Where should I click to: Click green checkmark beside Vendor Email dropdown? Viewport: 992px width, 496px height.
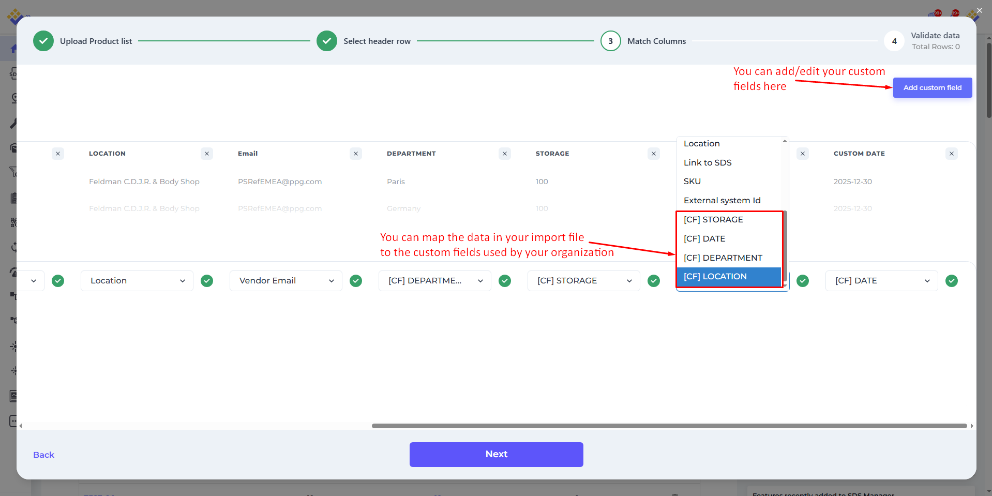point(356,281)
